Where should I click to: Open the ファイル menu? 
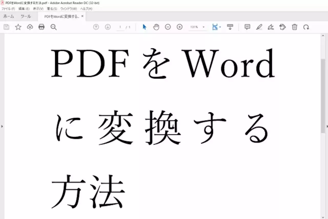(8, 9)
